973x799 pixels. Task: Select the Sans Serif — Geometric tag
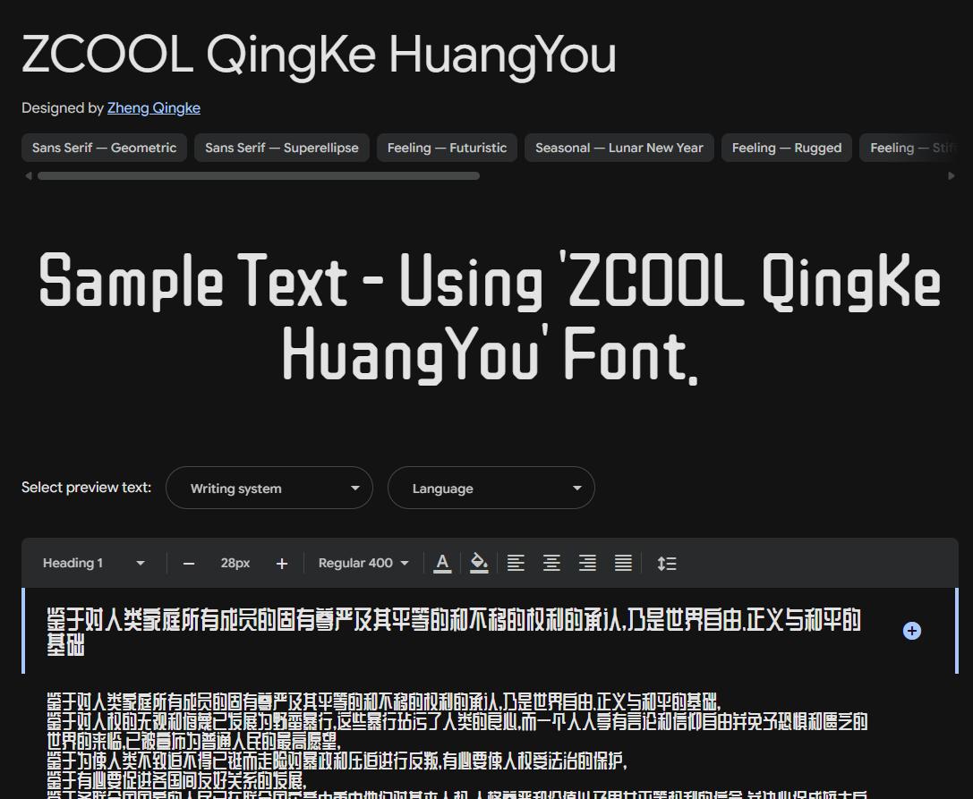104,148
